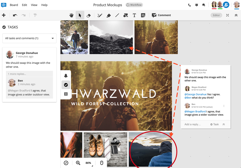Open the All tasks and comments filter dropdown
This screenshot has width=241, height=168.
pos(29,38)
